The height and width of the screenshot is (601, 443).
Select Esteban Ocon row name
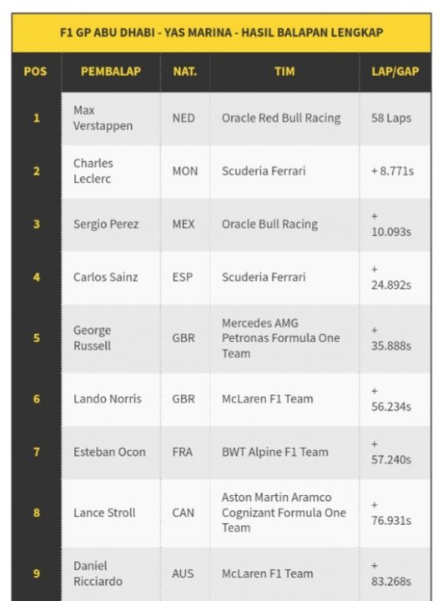(x=109, y=452)
